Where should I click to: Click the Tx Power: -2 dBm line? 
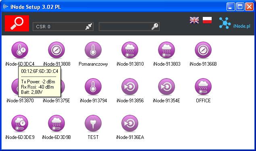pos(38,82)
